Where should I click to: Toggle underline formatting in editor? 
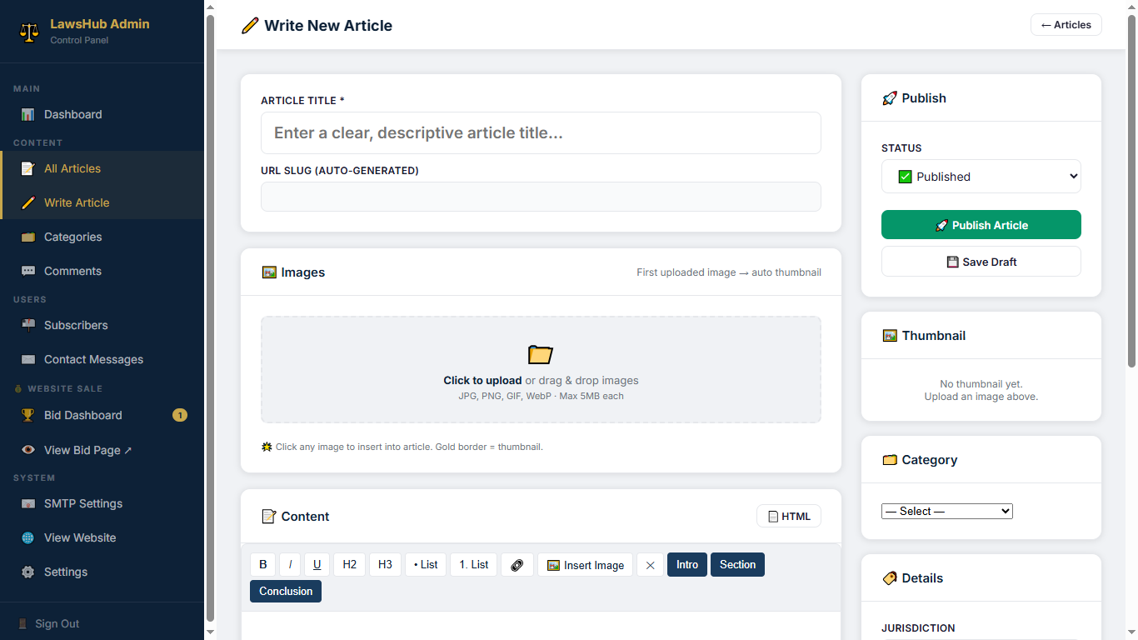point(317,565)
